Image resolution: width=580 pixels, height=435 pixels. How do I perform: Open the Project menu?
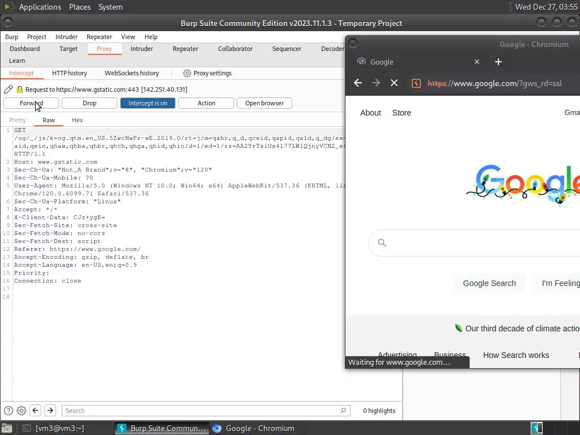click(x=37, y=37)
